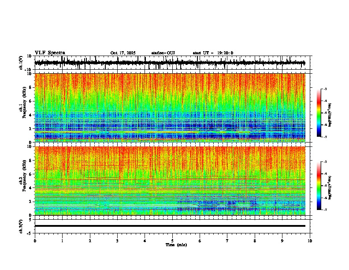Viewport: 349px width, 270px height.
Task: Click the ch.2 spectrogram color bar
Action: click(319, 186)
